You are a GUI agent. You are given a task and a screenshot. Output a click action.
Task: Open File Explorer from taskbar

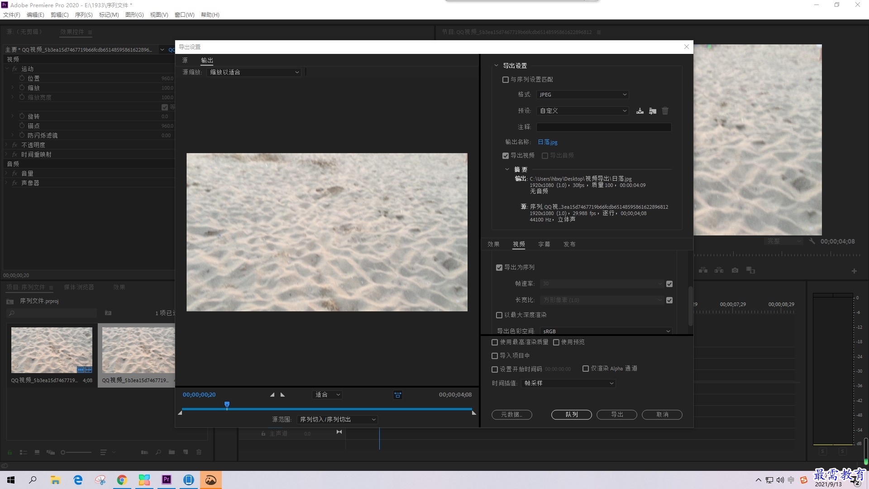(x=55, y=480)
